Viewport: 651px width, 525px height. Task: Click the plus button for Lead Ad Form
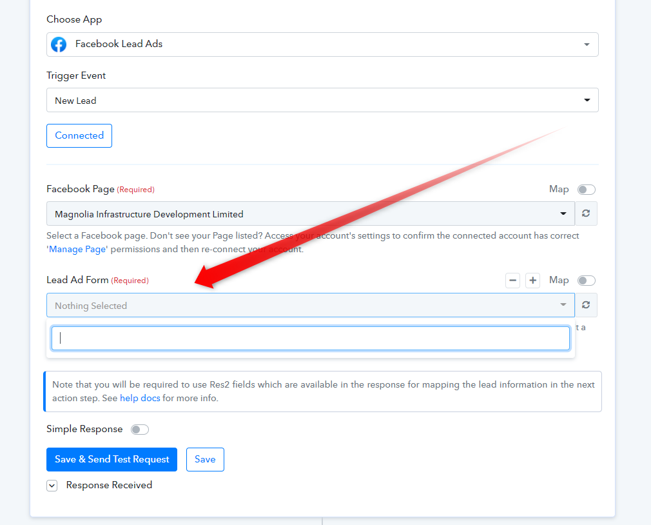tap(532, 281)
